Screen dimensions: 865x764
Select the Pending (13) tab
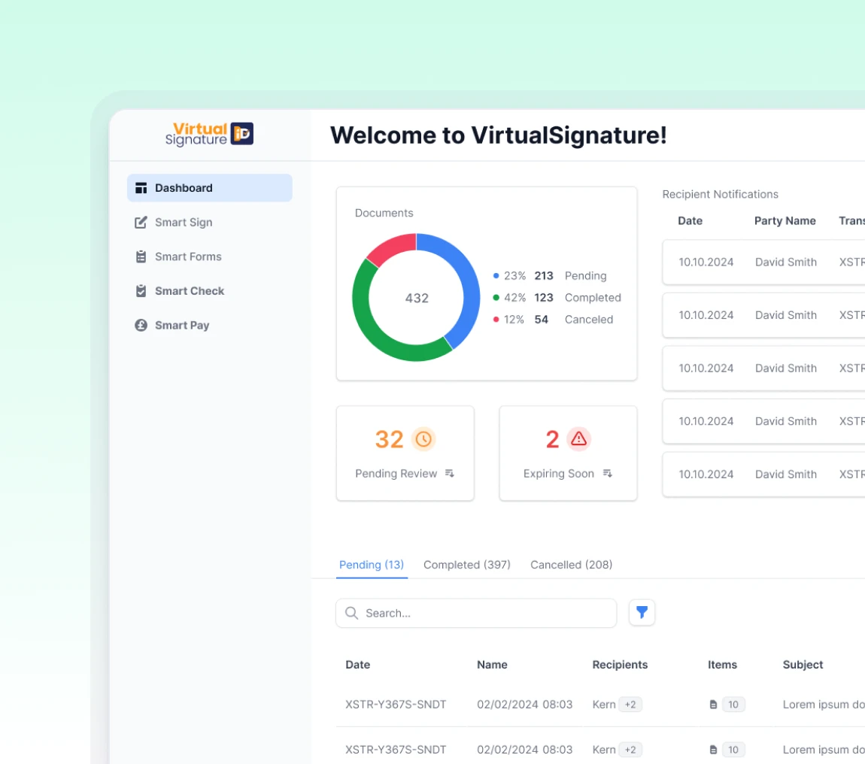[x=372, y=565]
